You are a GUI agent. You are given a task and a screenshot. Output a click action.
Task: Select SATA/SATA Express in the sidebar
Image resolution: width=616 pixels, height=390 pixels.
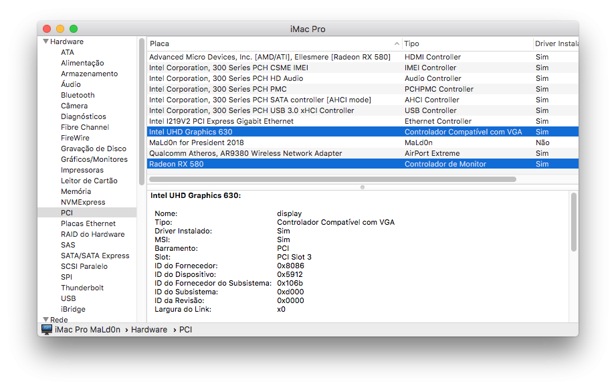click(95, 256)
